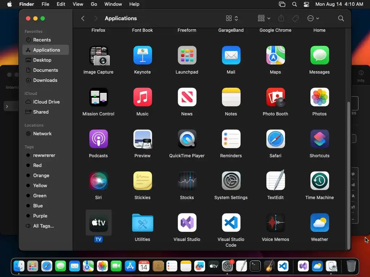Select the Purple tag in sidebar

click(x=46, y=216)
